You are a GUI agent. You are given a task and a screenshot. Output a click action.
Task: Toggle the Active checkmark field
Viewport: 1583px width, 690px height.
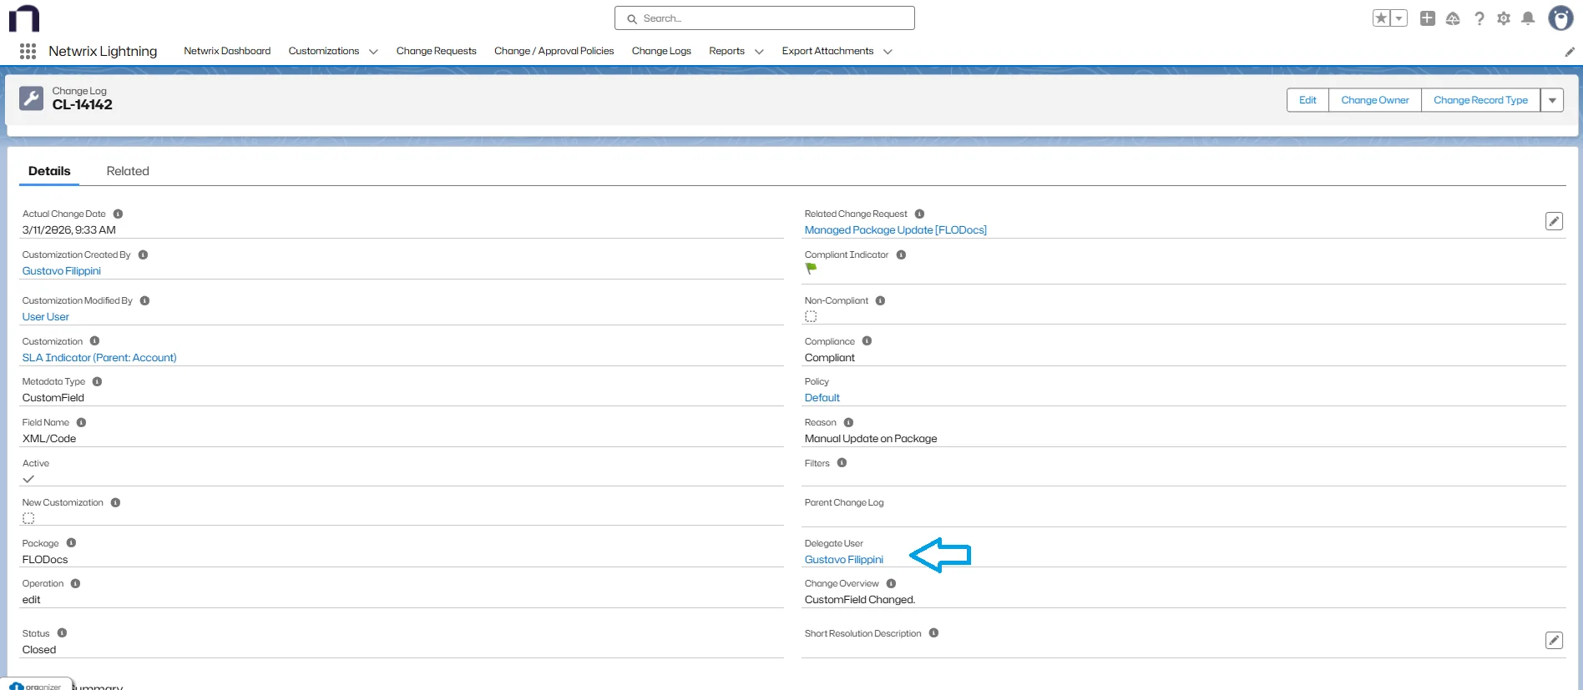click(x=28, y=479)
